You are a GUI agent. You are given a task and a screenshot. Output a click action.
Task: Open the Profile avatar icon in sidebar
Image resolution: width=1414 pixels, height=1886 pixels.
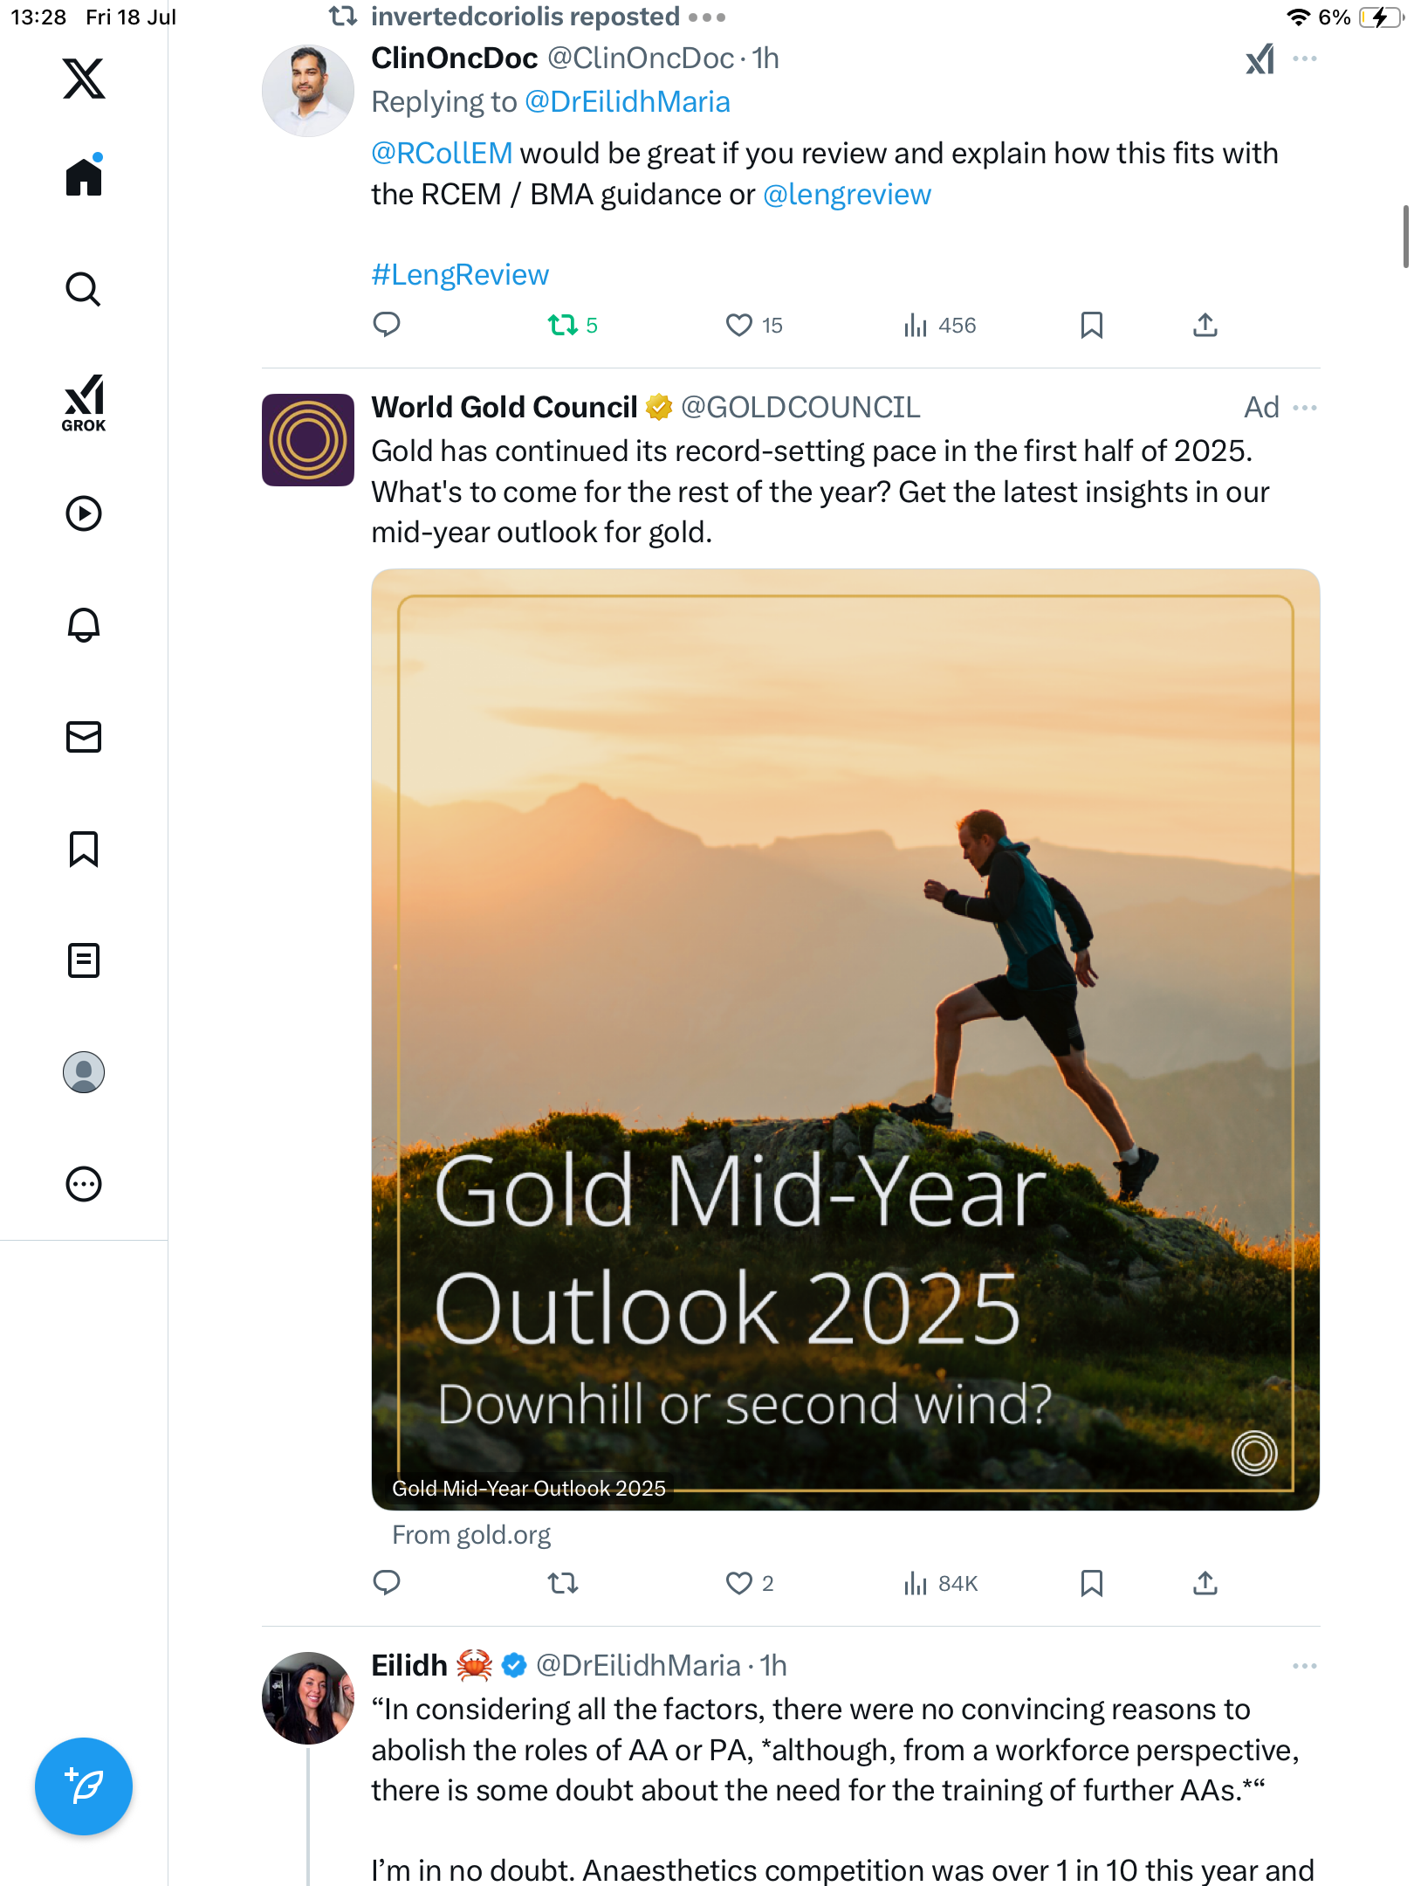tap(84, 1072)
